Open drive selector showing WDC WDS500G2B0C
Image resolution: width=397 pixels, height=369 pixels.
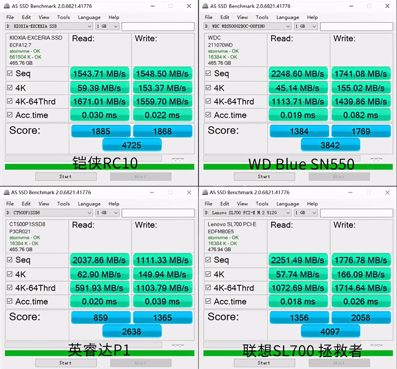pyautogui.click(x=247, y=26)
